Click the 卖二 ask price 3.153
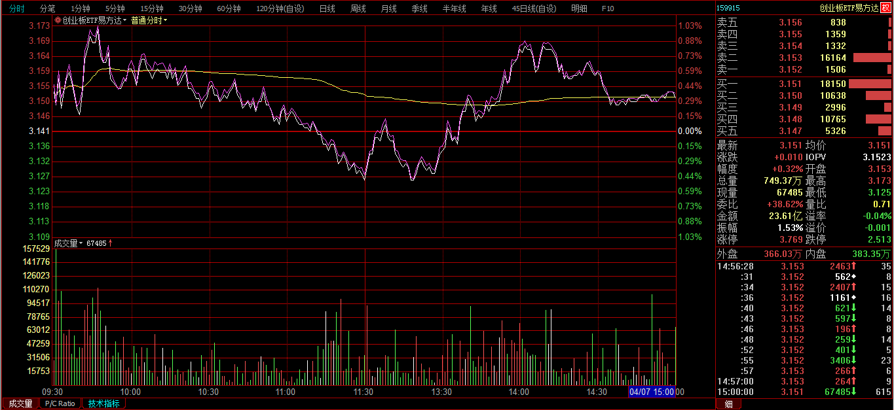The height and width of the screenshot is (410, 894). tap(790, 58)
